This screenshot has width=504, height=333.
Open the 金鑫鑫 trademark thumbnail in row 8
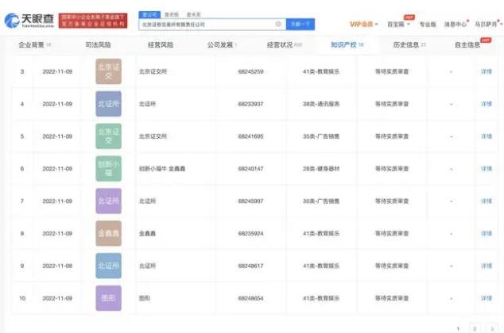(108, 233)
